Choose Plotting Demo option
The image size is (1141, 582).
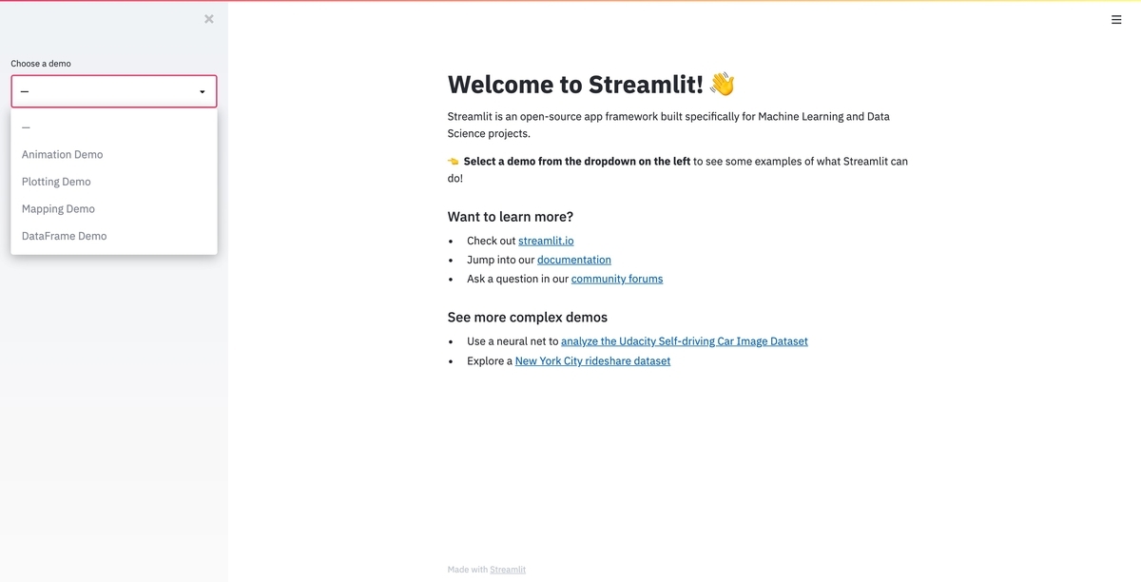click(114, 182)
